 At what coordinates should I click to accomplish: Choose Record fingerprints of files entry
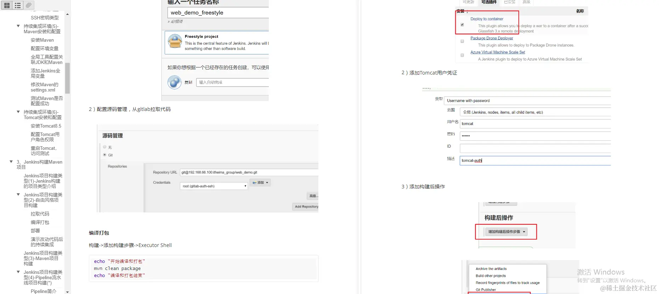[x=507, y=283]
